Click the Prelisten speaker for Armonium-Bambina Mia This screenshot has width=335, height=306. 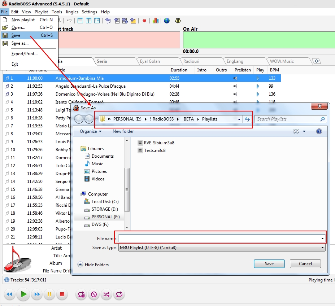[x=235, y=78]
